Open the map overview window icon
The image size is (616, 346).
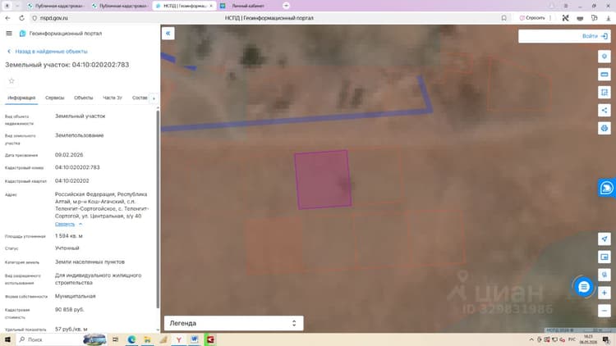click(605, 257)
